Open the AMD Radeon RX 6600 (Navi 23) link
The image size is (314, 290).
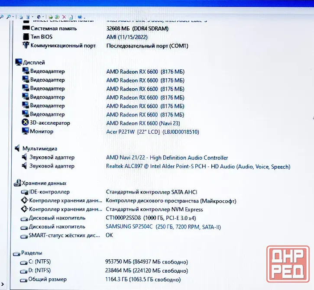click(143, 123)
